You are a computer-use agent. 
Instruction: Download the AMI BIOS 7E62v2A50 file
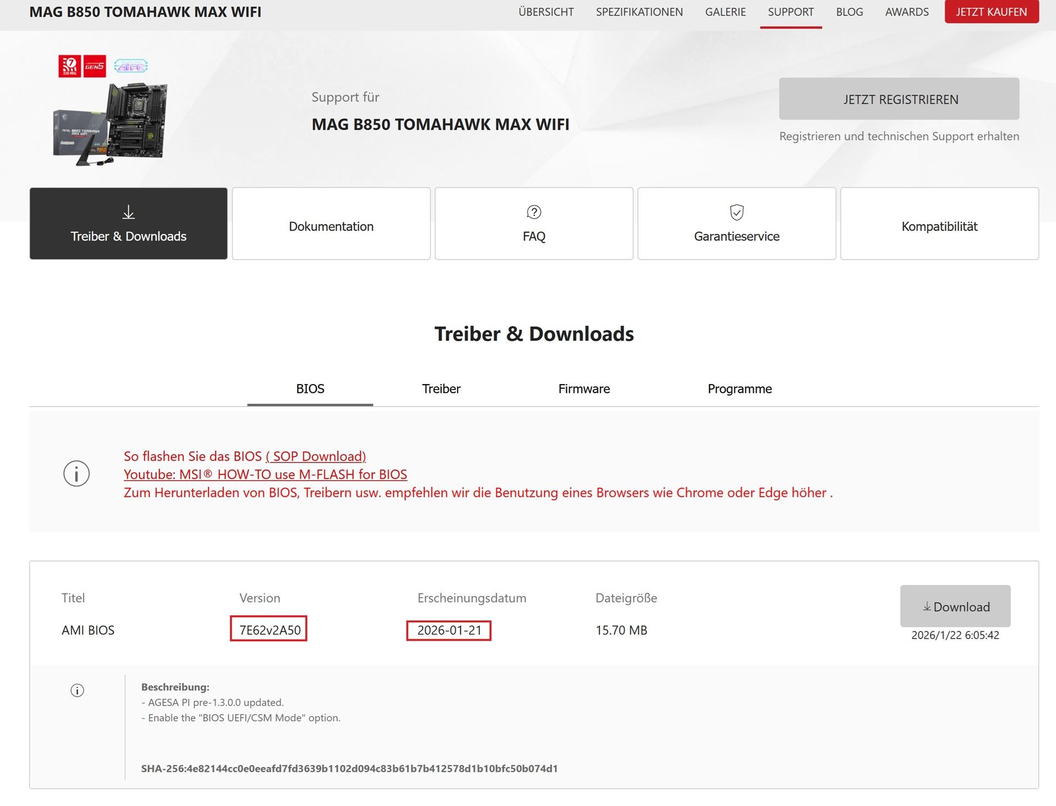(x=955, y=607)
